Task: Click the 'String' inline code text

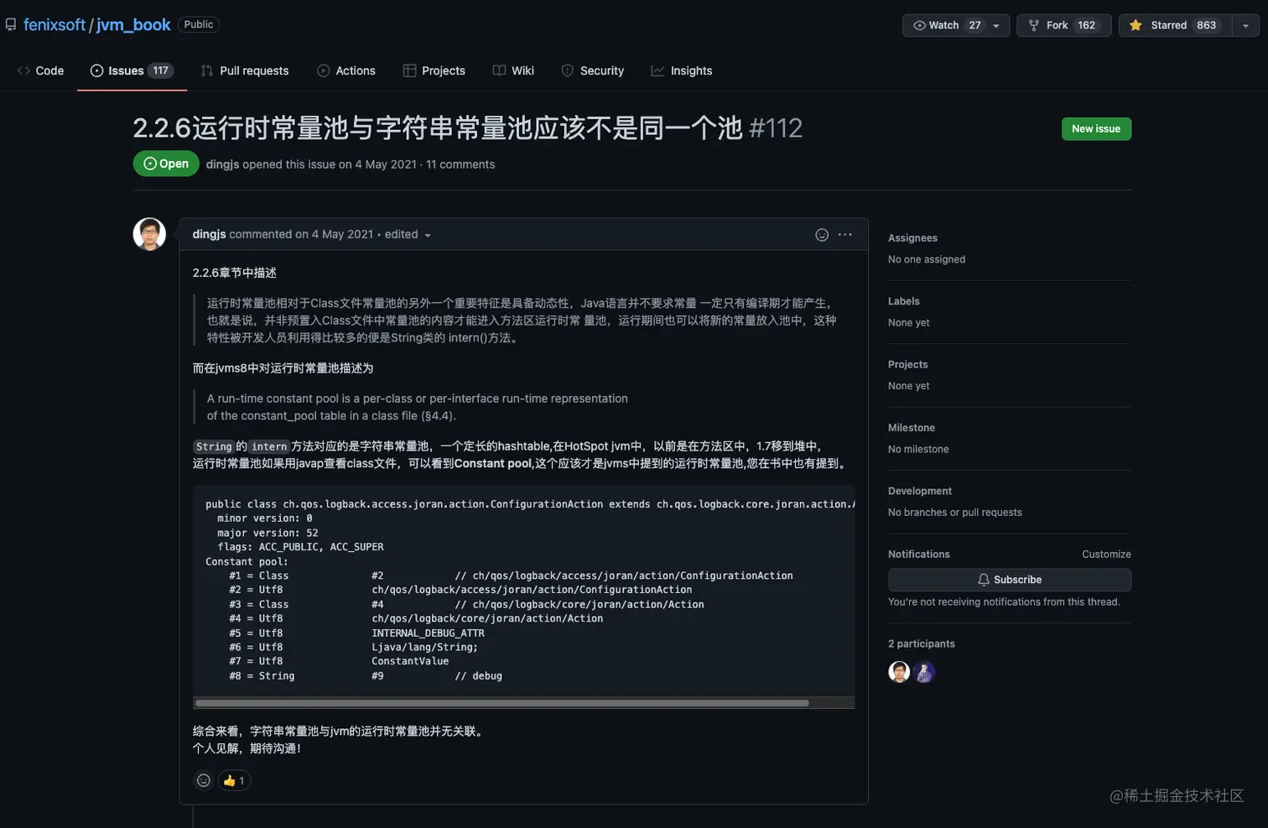Action: [214, 446]
